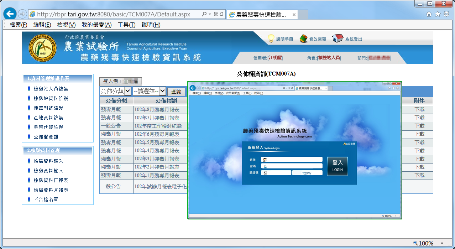Click the 系統登出 house icon
The height and width of the screenshot is (249, 455).
[337, 38]
